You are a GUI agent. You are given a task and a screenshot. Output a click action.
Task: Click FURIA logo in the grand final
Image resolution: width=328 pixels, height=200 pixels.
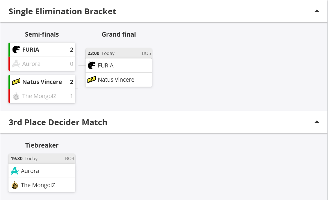pos(92,65)
